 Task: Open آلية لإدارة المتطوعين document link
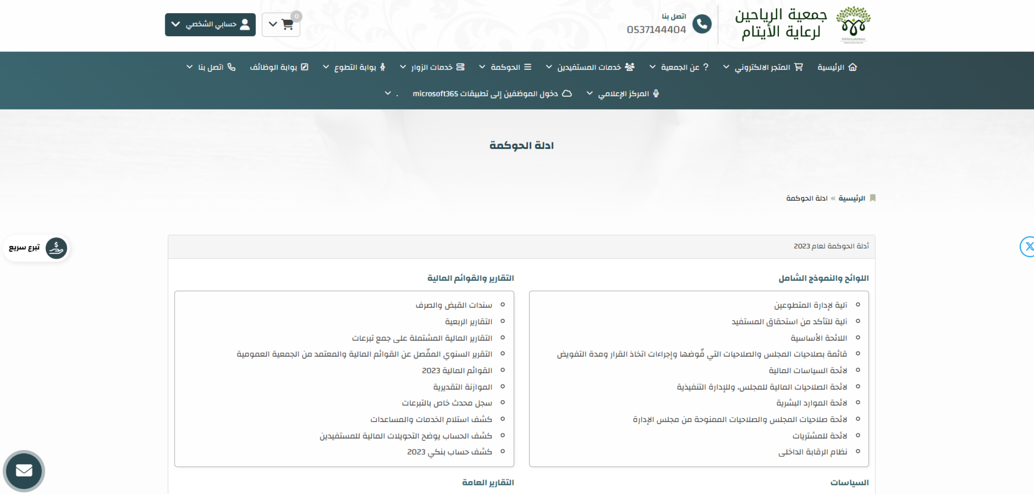tap(810, 305)
